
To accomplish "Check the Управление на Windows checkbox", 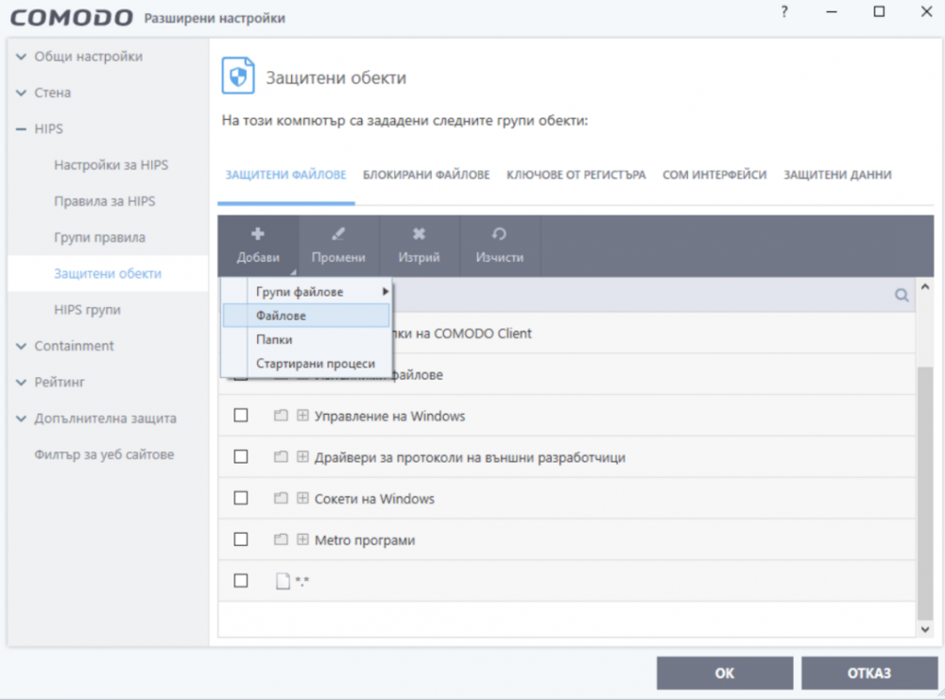I will 240,416.
